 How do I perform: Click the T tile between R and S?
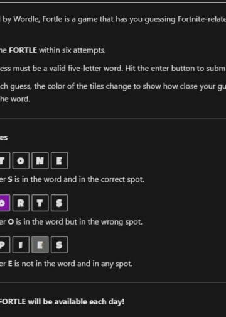(40, 203)
